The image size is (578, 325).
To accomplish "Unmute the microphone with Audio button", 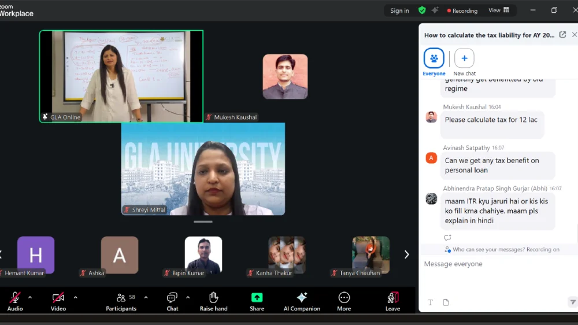I will pyautogui.click(x=15, y=298).
